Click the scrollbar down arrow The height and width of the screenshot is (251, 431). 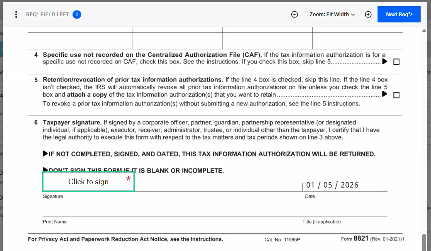tap(424, 248)
